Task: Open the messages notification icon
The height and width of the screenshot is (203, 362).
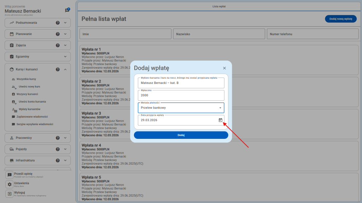Action: [x=67, y=11]
